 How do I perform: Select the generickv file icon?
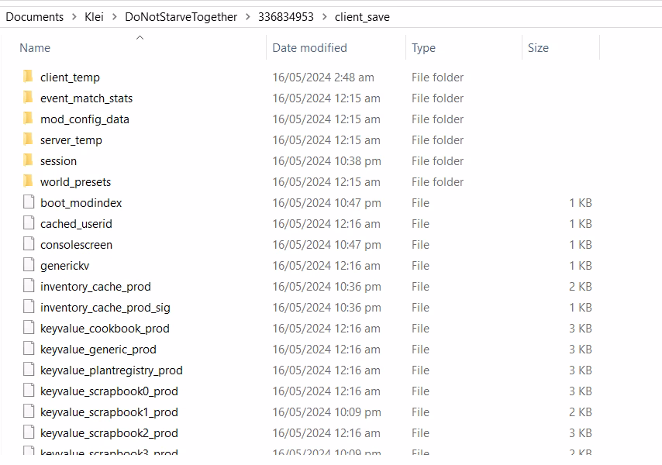coord(29,265)
